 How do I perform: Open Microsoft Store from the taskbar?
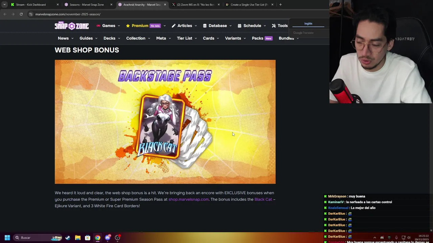click(88, 238)
